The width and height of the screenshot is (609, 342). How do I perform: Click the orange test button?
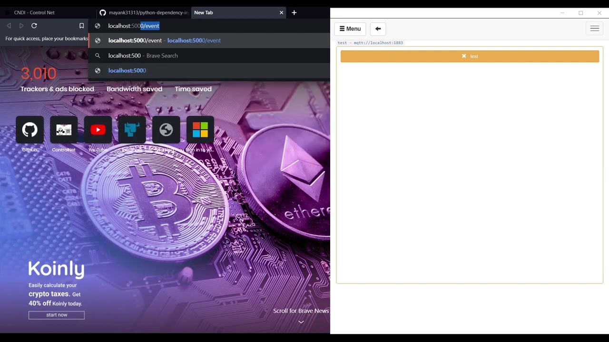470,56
